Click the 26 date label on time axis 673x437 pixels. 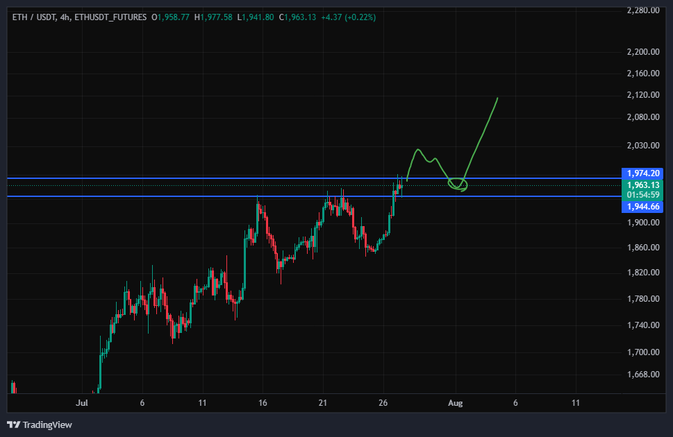coord(383,403)
